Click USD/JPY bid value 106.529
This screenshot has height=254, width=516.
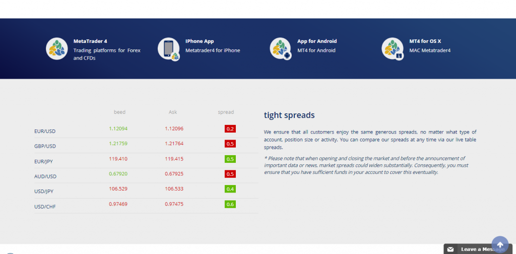pos(118,189)
